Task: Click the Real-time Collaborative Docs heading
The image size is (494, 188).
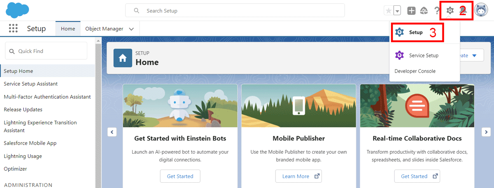Action: [417, 138]
